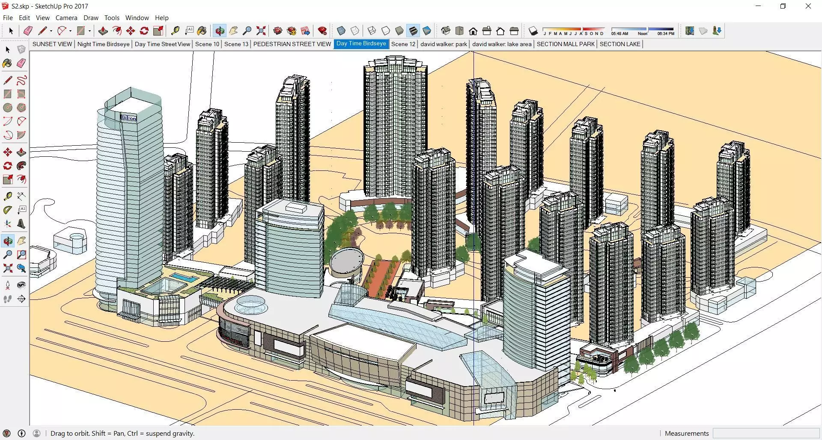
Task: Enable Wireframe face style
Action: [x=372, y=31]
